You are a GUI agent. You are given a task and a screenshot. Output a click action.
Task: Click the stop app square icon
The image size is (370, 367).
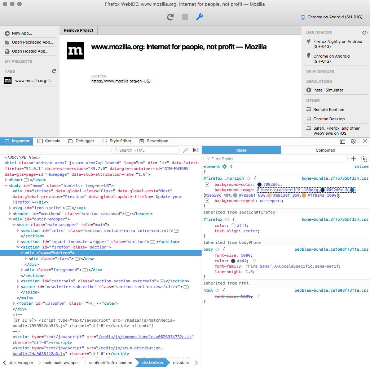tap(185, 17)
